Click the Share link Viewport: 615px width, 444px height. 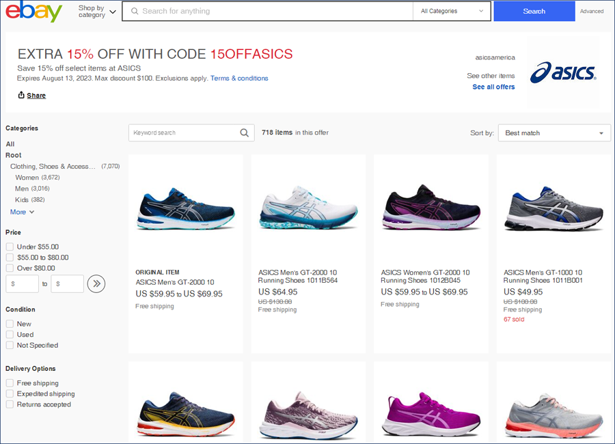tap(36, 96)
